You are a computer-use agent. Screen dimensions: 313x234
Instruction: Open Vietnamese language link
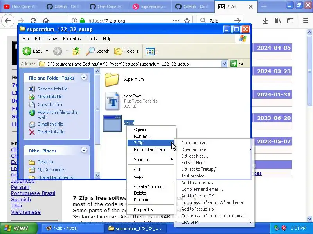[x=26, y=212]
